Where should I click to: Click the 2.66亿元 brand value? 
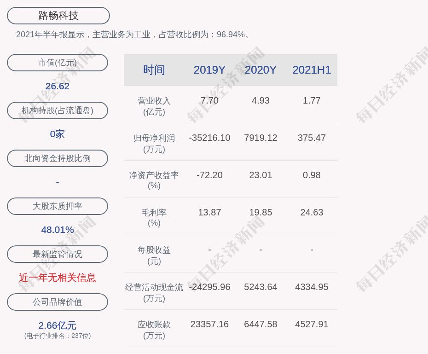58,325
